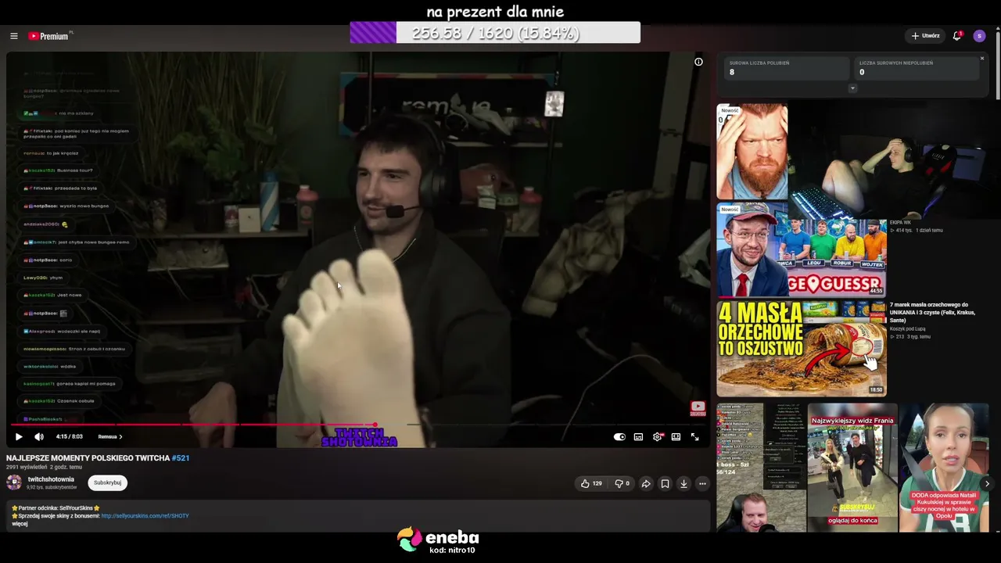Visit the twitchshotownia channel name link
This screenshot has width=1001, height=563.
click(x=51, y=479)
